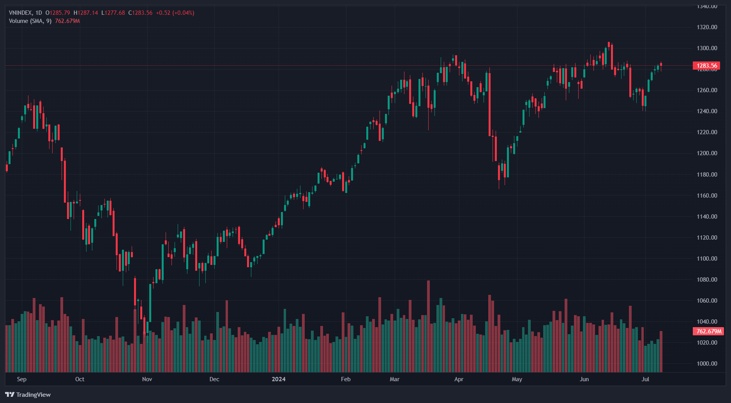This screenshot has height=403, width=731.
Task: Click the Sep label on time axis
Action: coord(22,379)
